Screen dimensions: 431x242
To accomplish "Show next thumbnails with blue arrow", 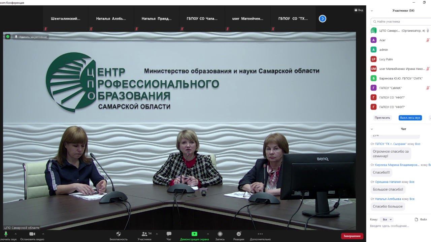I will click(323, 19).
